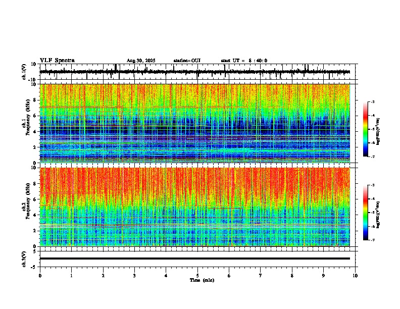Click the "station=OUI" header label
The image size is (400, 309).
[187, 61]
